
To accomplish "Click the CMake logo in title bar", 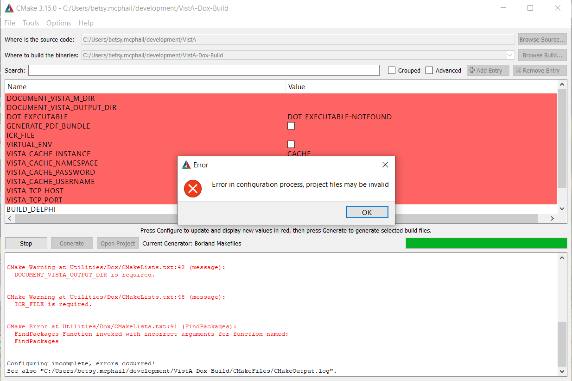I will (x=9, y=8).
